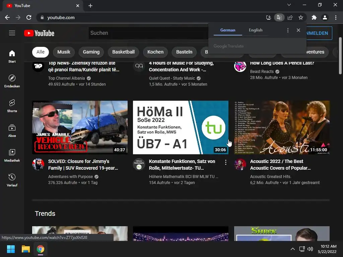The image size is (343, 257).
Task: Open the Acoustic 2022 video thumbnail
Action: 282,127
